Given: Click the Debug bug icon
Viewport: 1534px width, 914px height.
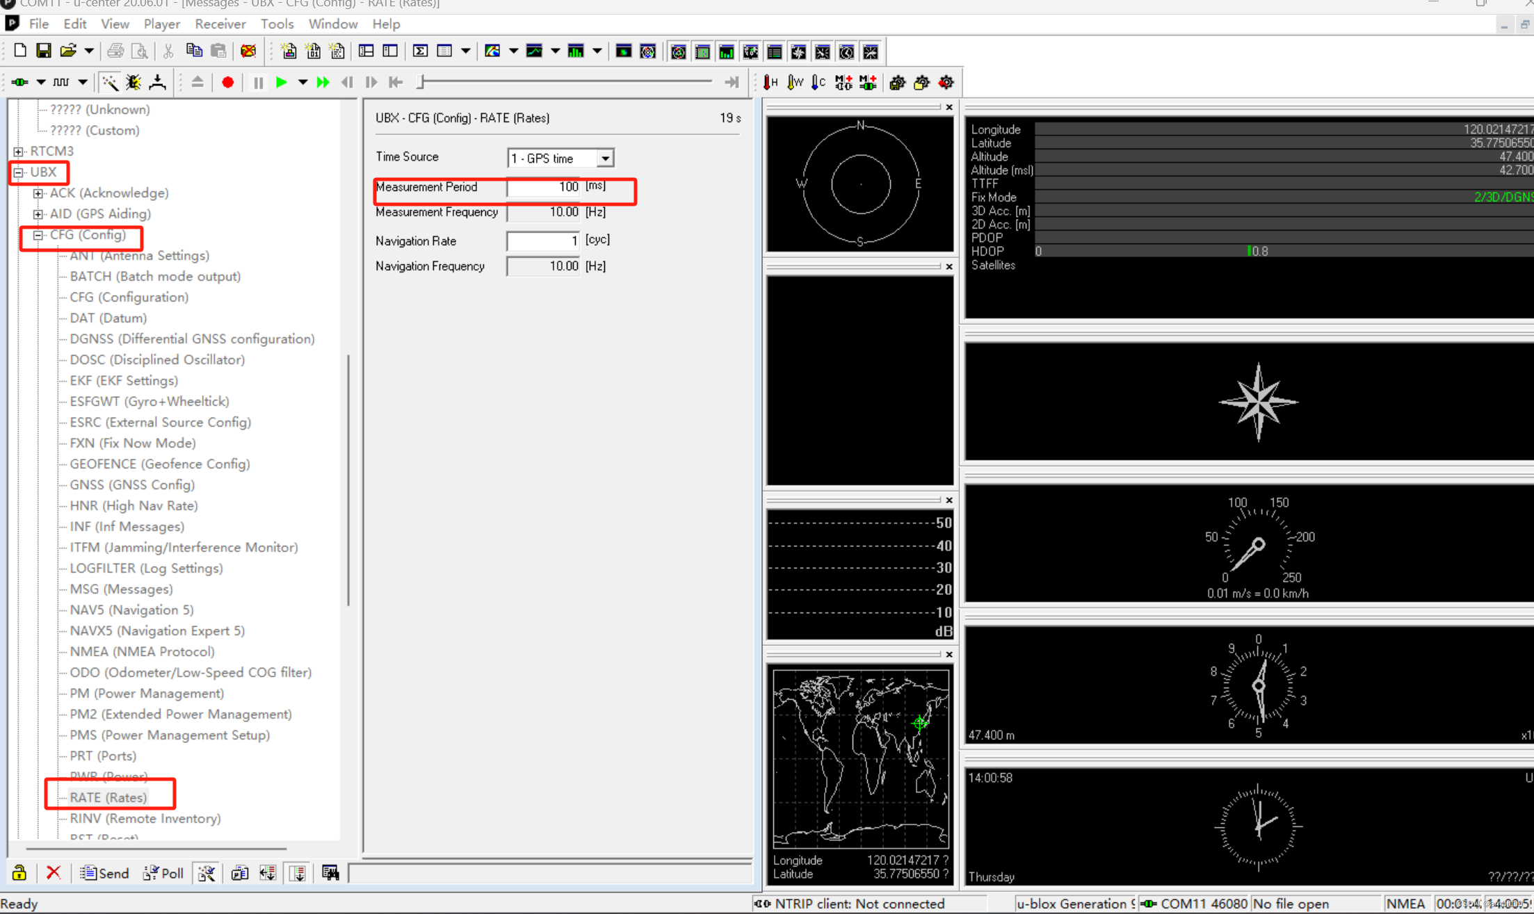Looking at the screenshot, I should pos(134,83).
